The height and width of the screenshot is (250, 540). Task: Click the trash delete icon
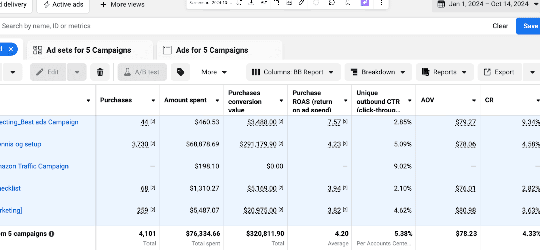click(x=100, y=72)
